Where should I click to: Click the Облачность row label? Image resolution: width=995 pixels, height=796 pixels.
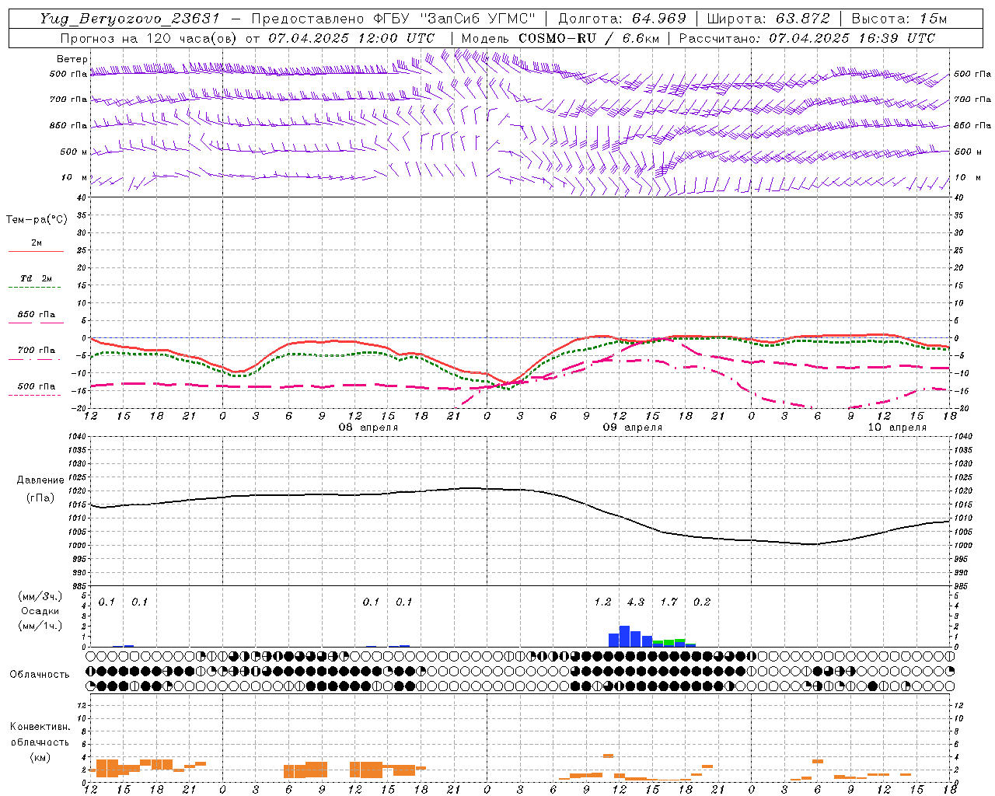click(40, 675)
